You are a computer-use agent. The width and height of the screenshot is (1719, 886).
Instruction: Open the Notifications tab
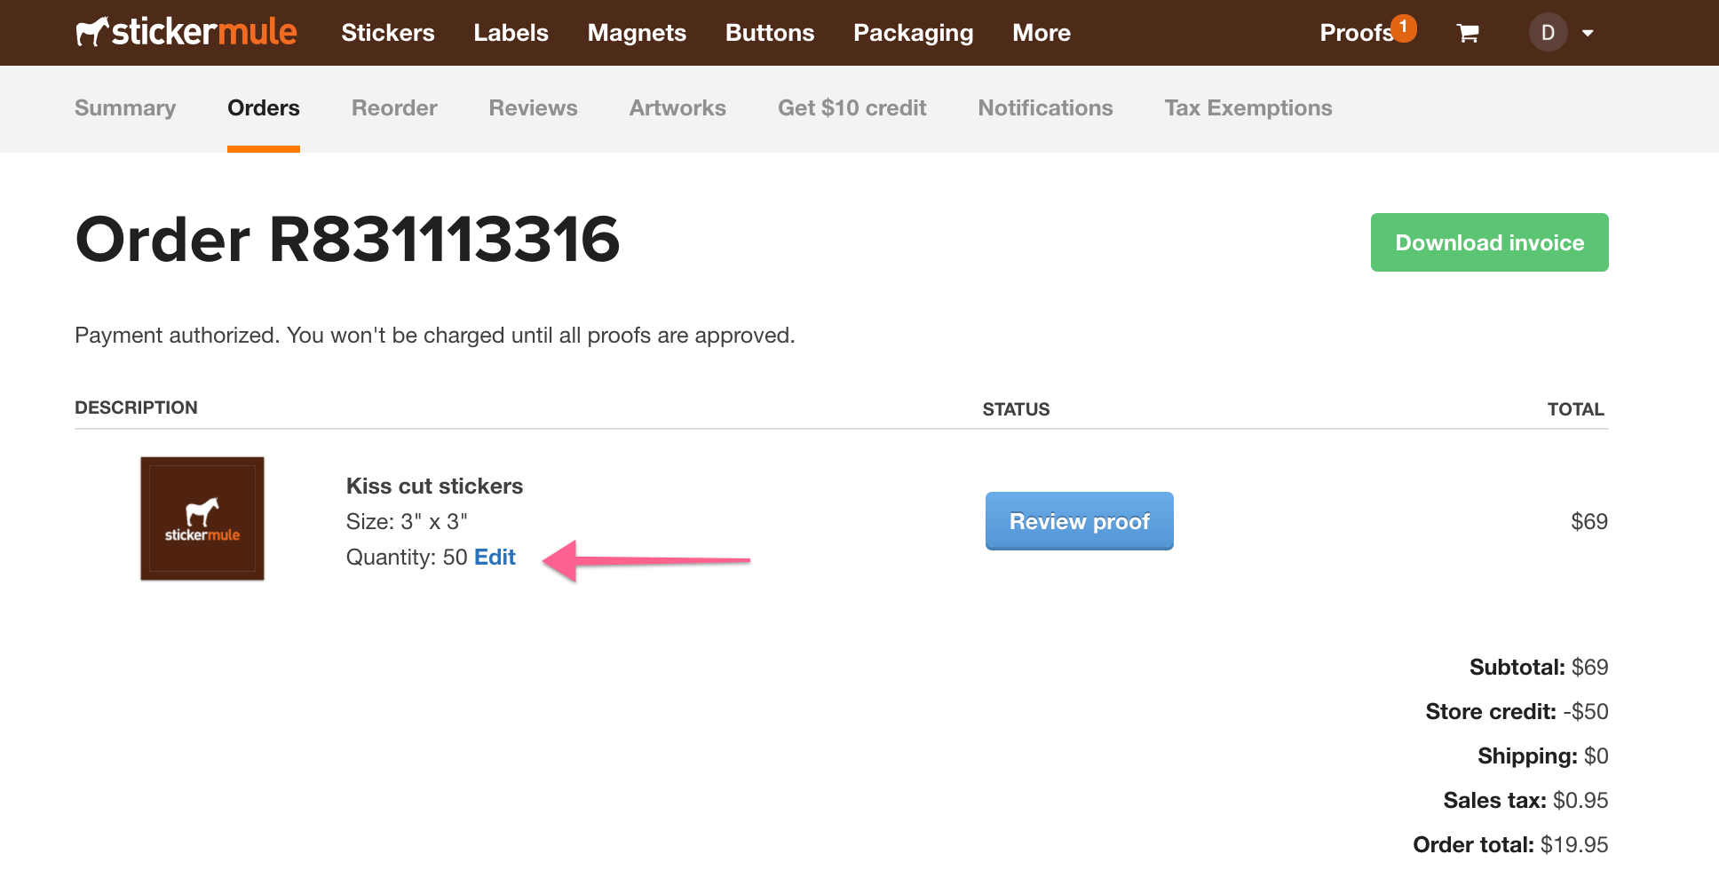pos(1045,108)
